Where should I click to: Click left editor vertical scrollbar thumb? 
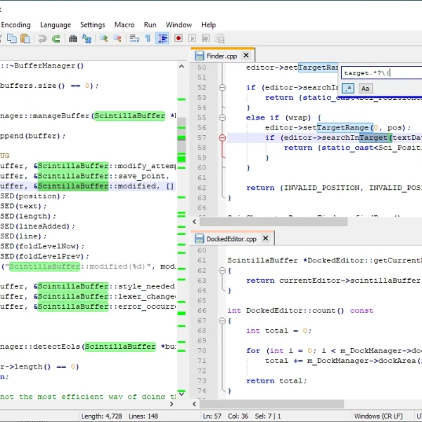pyautogui.click(x=181, y=140)
